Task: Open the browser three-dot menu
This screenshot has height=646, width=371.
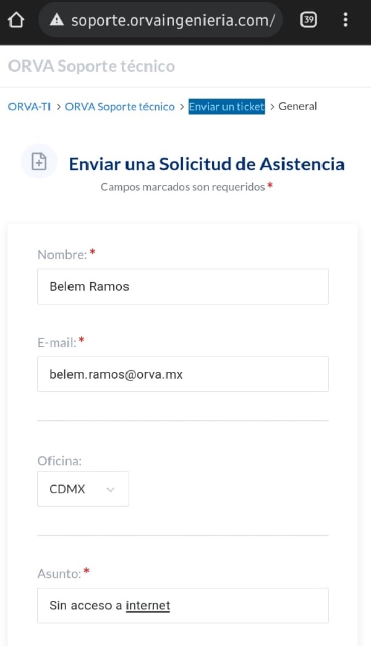Action: (345, 20)
